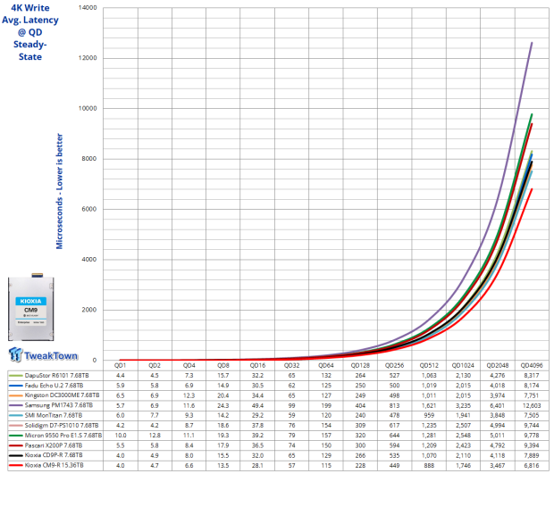Select the 'DapuStor R6101 7.68TB' legend entry
The width and height of the screenshot is (554, 507).
56,375
